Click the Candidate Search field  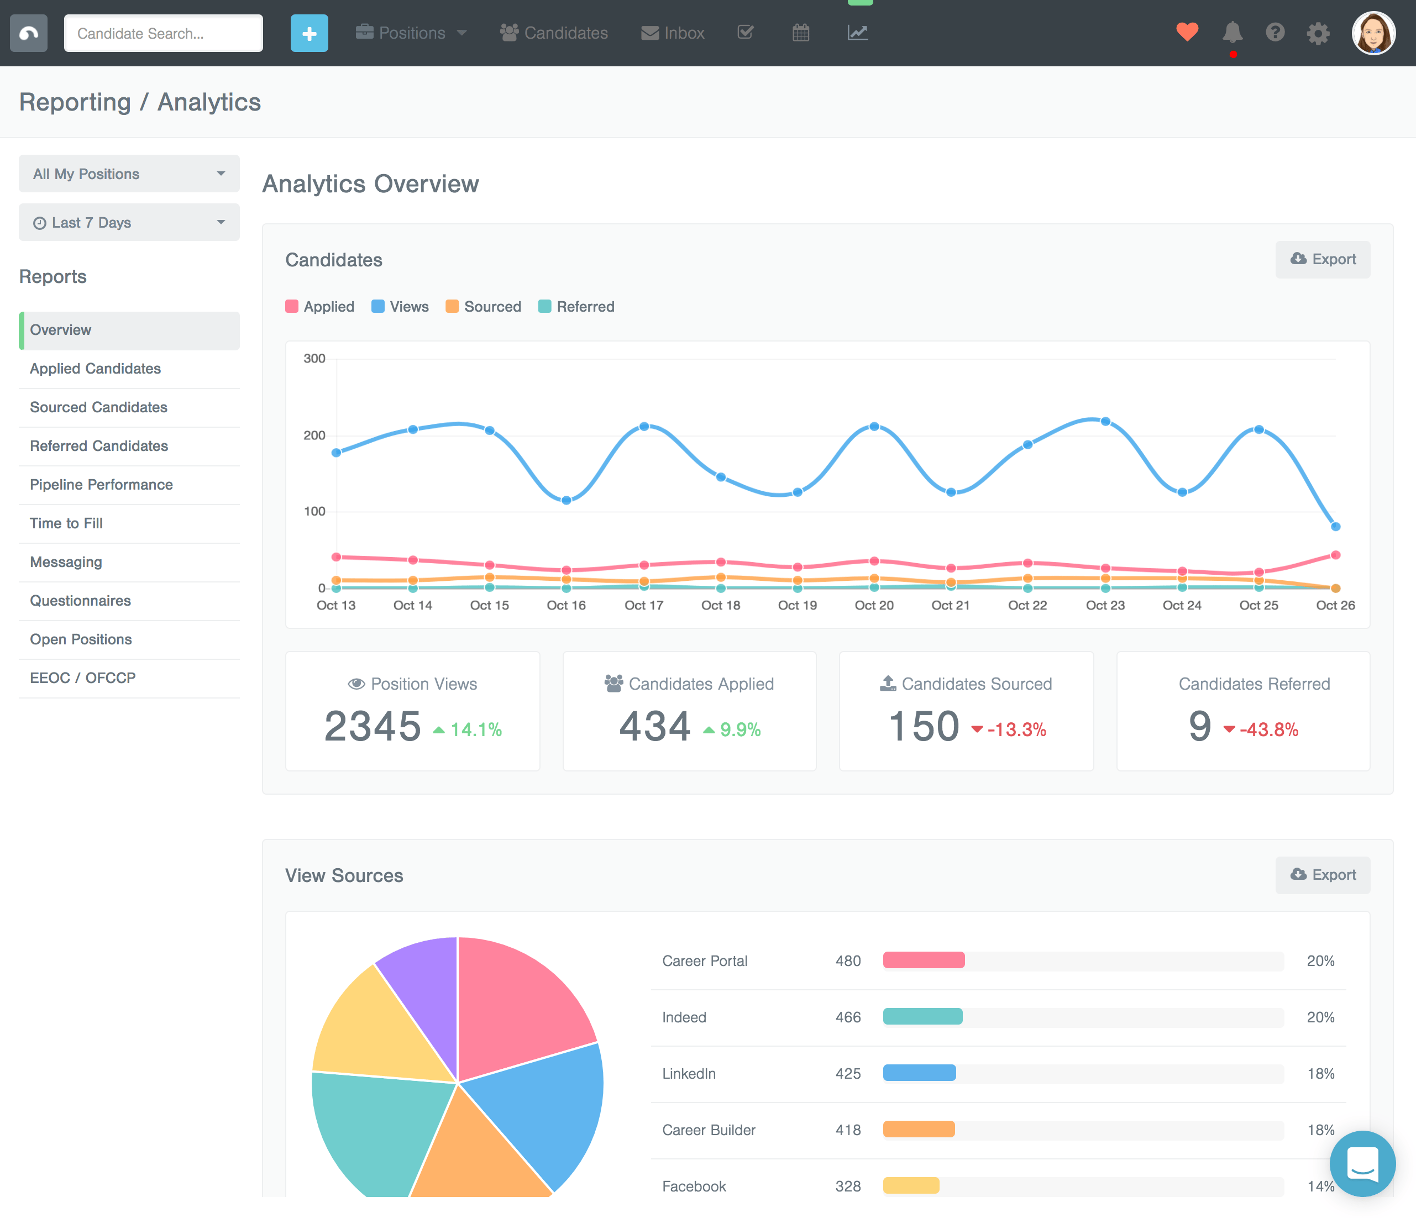coord(164,33)
